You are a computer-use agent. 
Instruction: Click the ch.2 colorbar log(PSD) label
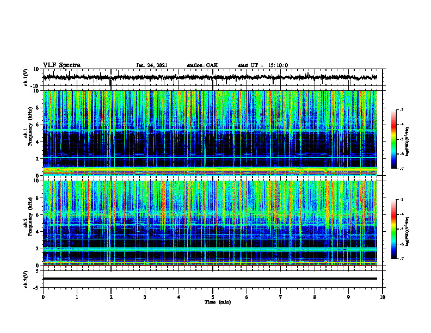[407, 231]
